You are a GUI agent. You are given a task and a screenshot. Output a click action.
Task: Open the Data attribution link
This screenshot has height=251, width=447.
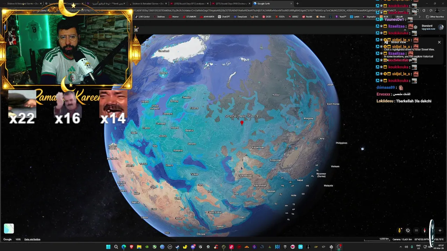tap(32, 239)
